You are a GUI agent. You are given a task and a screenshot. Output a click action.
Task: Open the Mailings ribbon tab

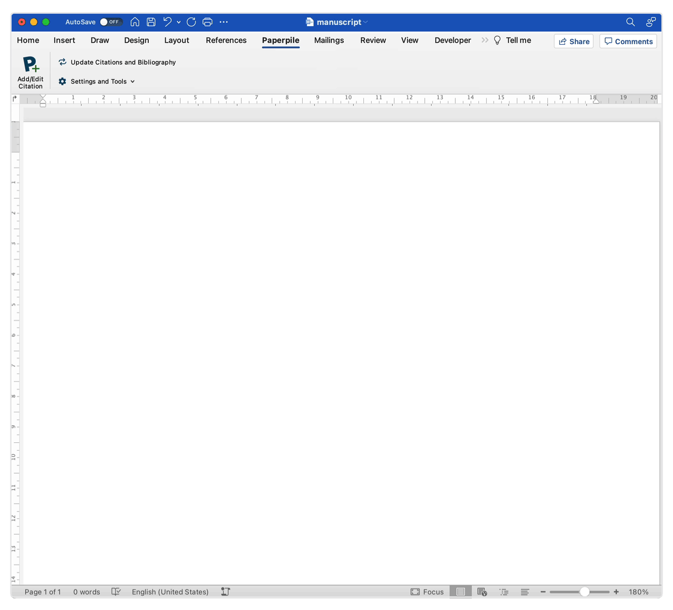tap(329, 40)
